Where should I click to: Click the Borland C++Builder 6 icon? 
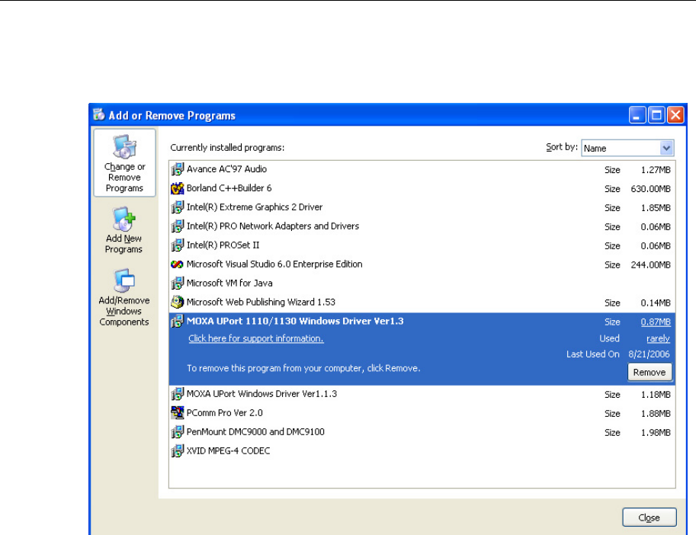(177, 188)
